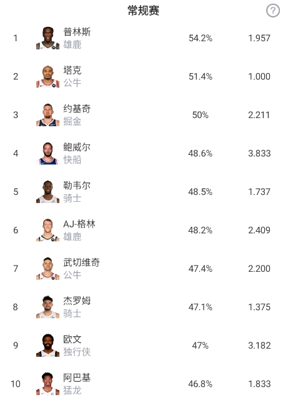This screenshot has height=403, width=288.
Task: Click 约基奇 player name
Action: (77, 109)
